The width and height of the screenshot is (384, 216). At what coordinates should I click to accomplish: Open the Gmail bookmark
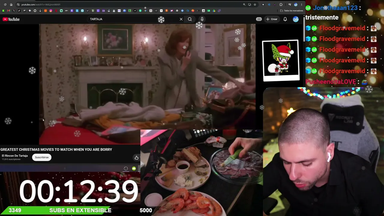click(8, 10)
